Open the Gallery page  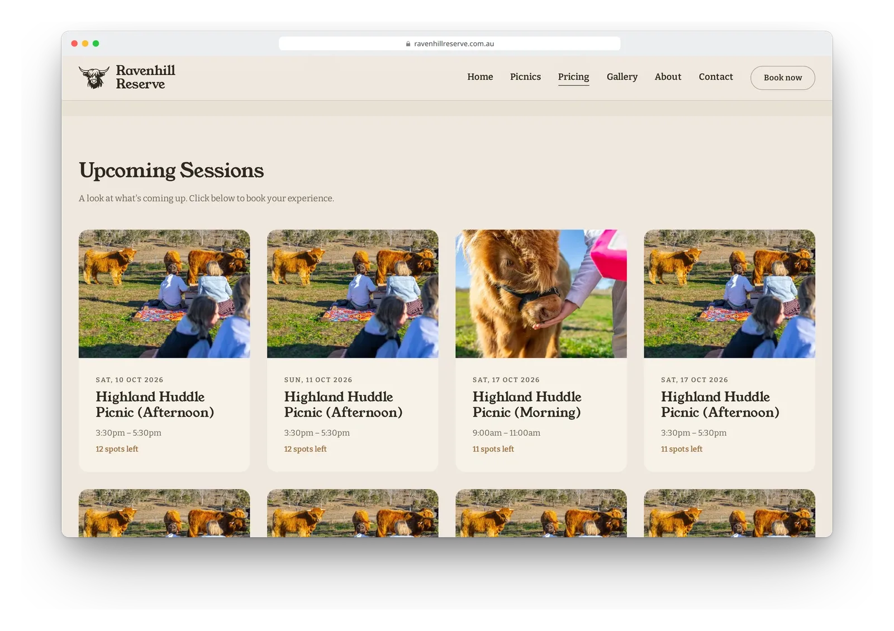[x=622, y=77]
